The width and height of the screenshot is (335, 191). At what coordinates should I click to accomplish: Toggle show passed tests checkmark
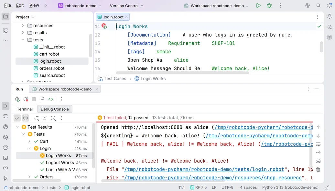(17, 118)
